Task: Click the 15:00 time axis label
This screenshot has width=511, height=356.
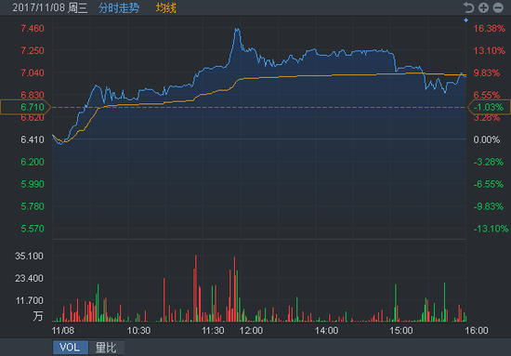Action: 401,331
